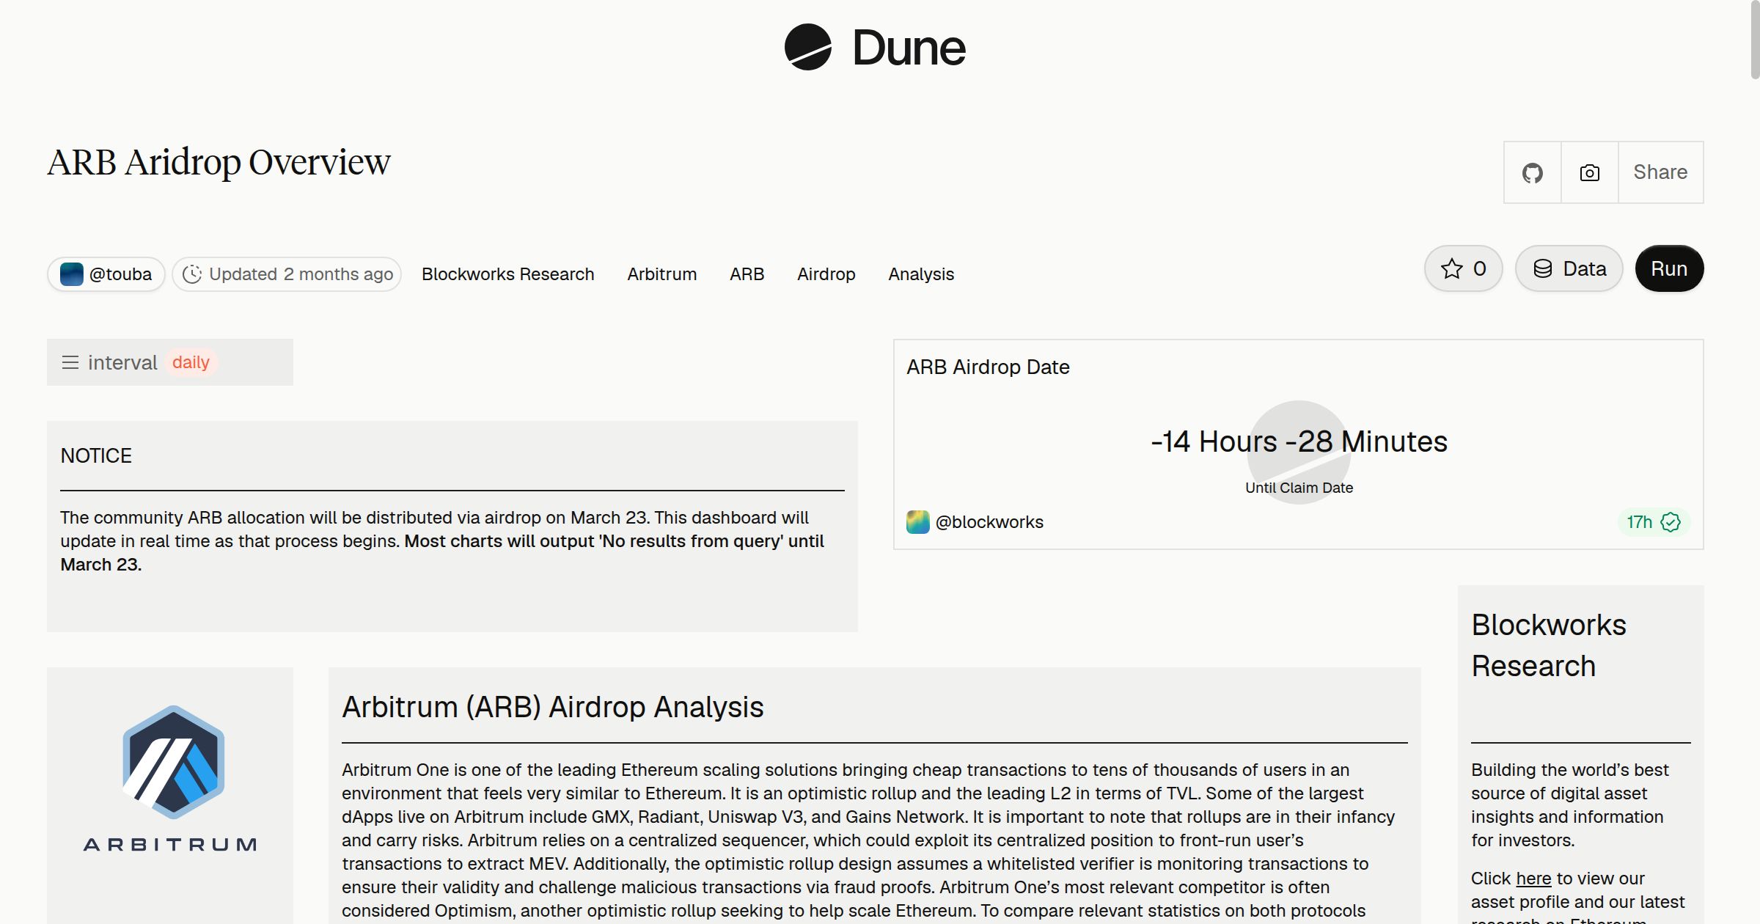Click the touba avatar image
The height and width of the screenshot is (924, 1760).
(71, 274)
